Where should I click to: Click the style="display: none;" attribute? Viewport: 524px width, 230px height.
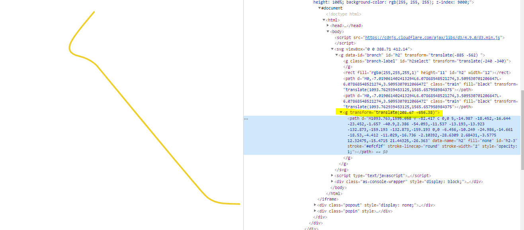point(391,205)
